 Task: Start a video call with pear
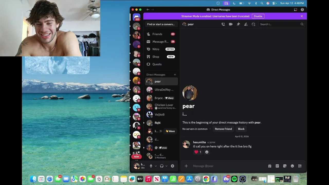click(x=231, y=24)
